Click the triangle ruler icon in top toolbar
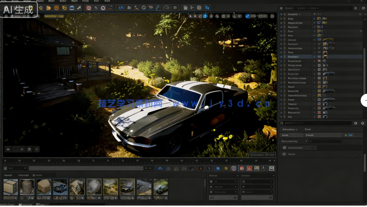 point(158,8)
